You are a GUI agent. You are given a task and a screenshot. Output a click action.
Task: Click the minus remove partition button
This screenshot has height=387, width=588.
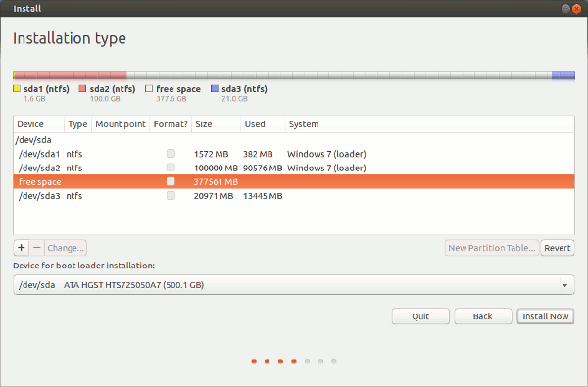[37, 248]
